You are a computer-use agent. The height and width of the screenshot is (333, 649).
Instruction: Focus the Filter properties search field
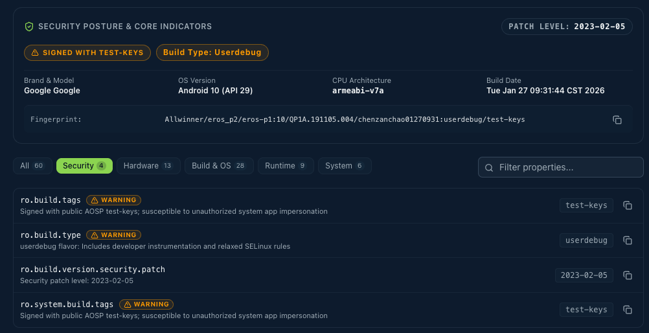click(x=561, y=167)
